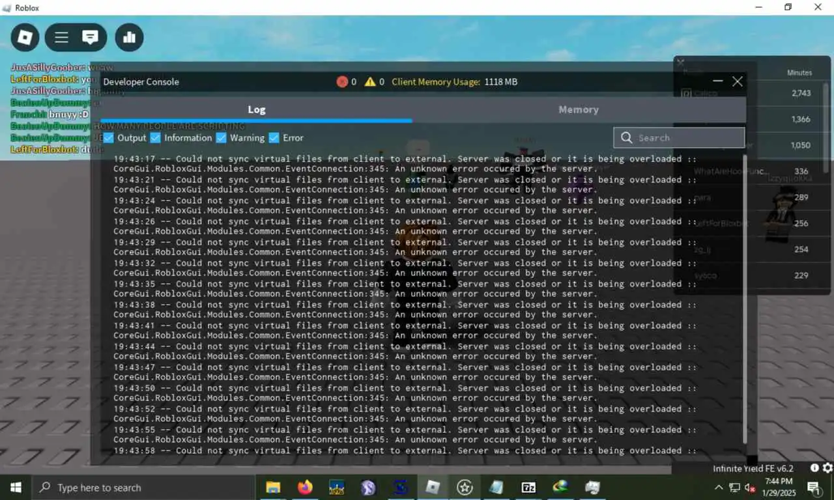Click the console Search field
Image resolution: width=834 pixels, height=500 pixels.
[679, 138]
